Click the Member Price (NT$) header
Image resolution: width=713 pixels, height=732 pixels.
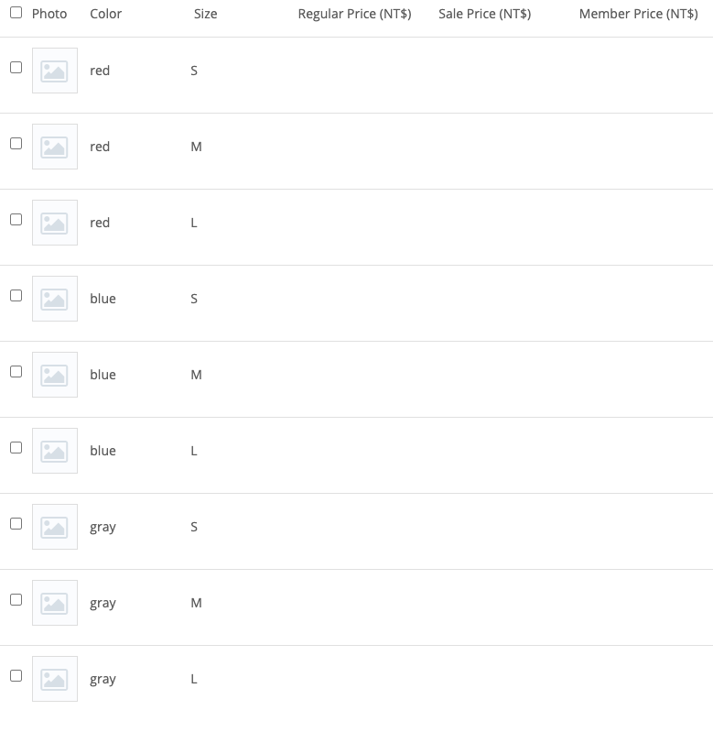[639, 14]
